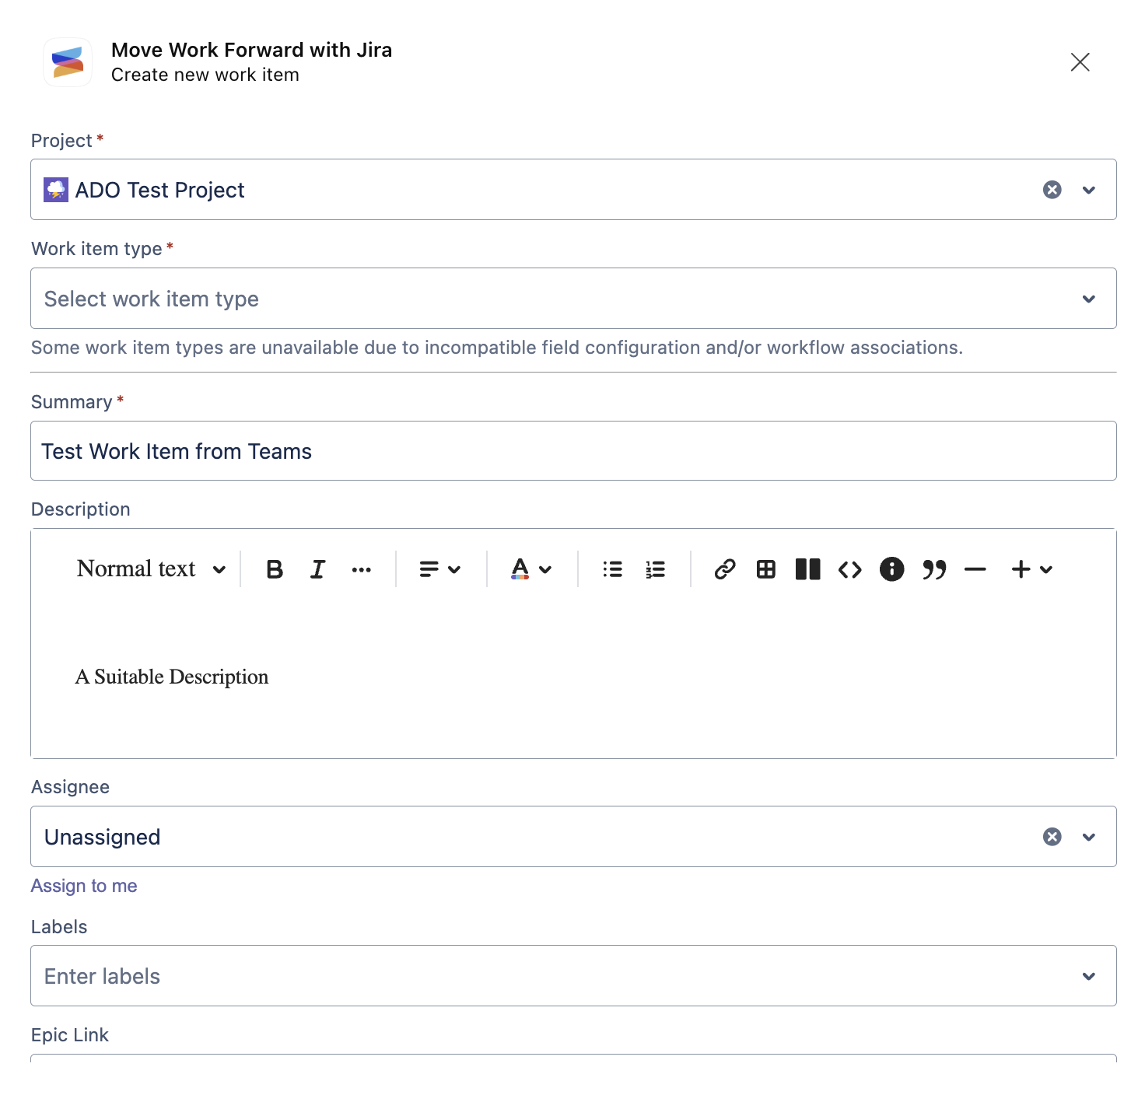Open the text color picker

point(532,569)
